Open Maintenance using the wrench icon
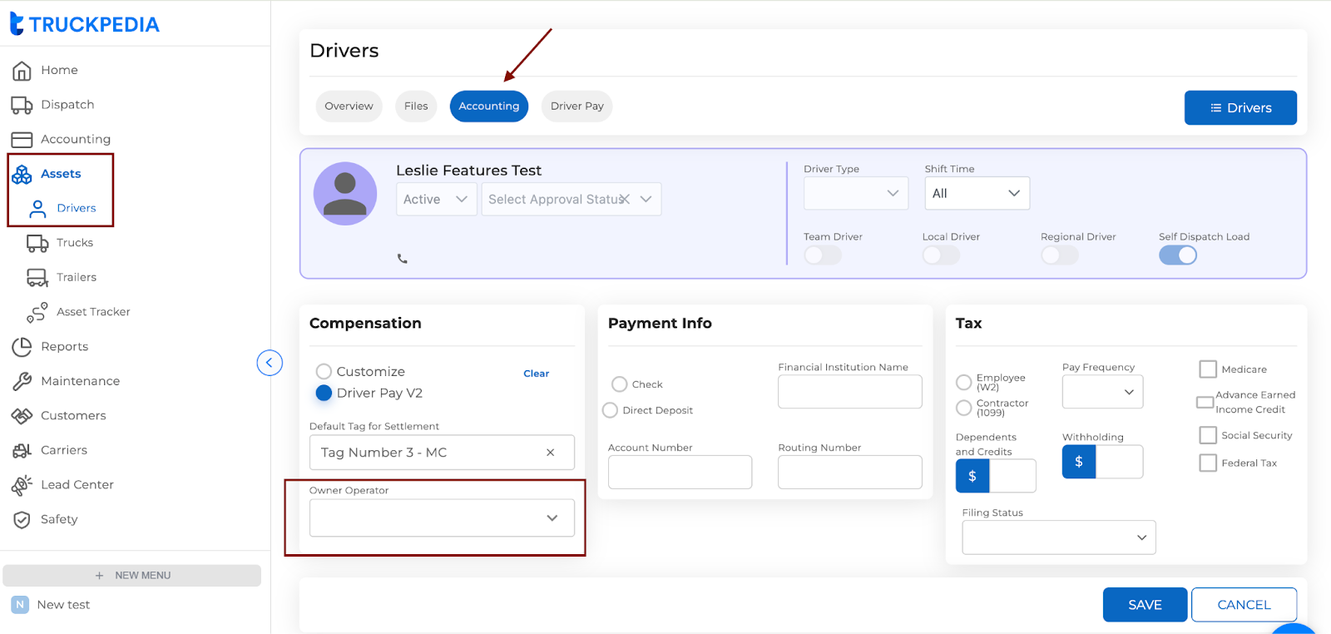Viewport: 1331px width, 634px height. (22, 381)
